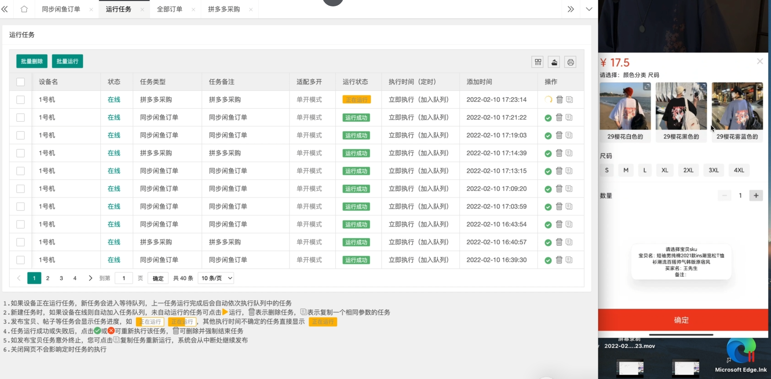Choose size 2XL option

click(688, 170)
